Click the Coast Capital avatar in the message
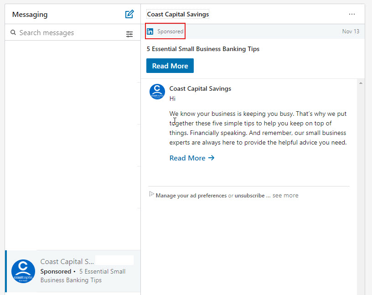 click(157, 92)
